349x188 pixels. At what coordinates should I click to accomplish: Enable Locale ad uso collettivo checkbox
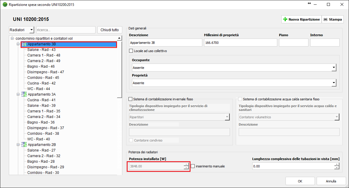tap(131, 51)
